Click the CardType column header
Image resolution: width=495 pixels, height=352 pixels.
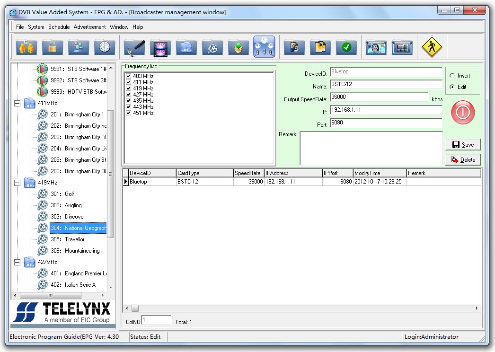(204, 173)
